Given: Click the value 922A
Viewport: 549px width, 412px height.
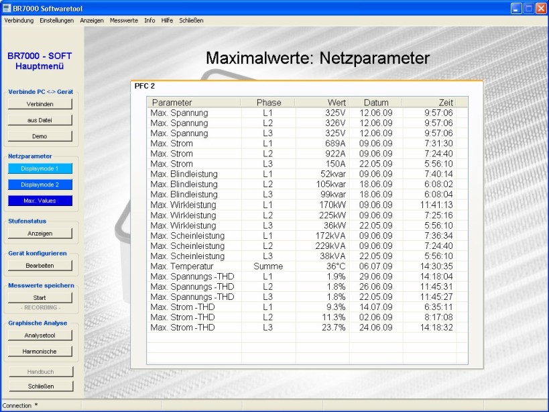Looking at the screenshot, I should click(x=334, y=154).
